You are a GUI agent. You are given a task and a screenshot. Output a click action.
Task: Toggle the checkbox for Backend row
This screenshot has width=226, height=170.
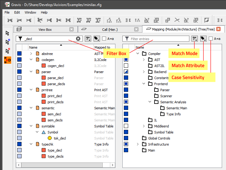[x=126, y=72]
